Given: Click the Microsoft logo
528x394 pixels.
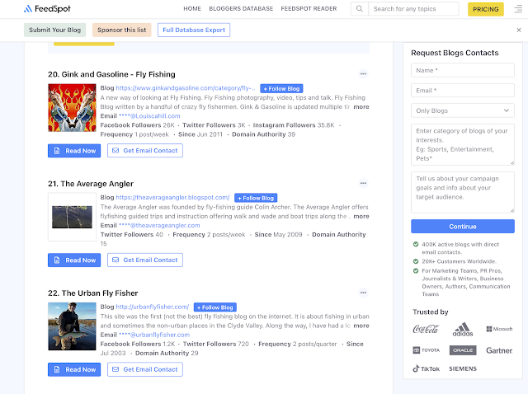Looking at the screenshot, I should [x=499, y=329].
